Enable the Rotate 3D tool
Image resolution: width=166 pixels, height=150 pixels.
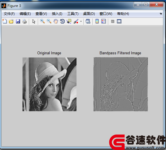62,21
